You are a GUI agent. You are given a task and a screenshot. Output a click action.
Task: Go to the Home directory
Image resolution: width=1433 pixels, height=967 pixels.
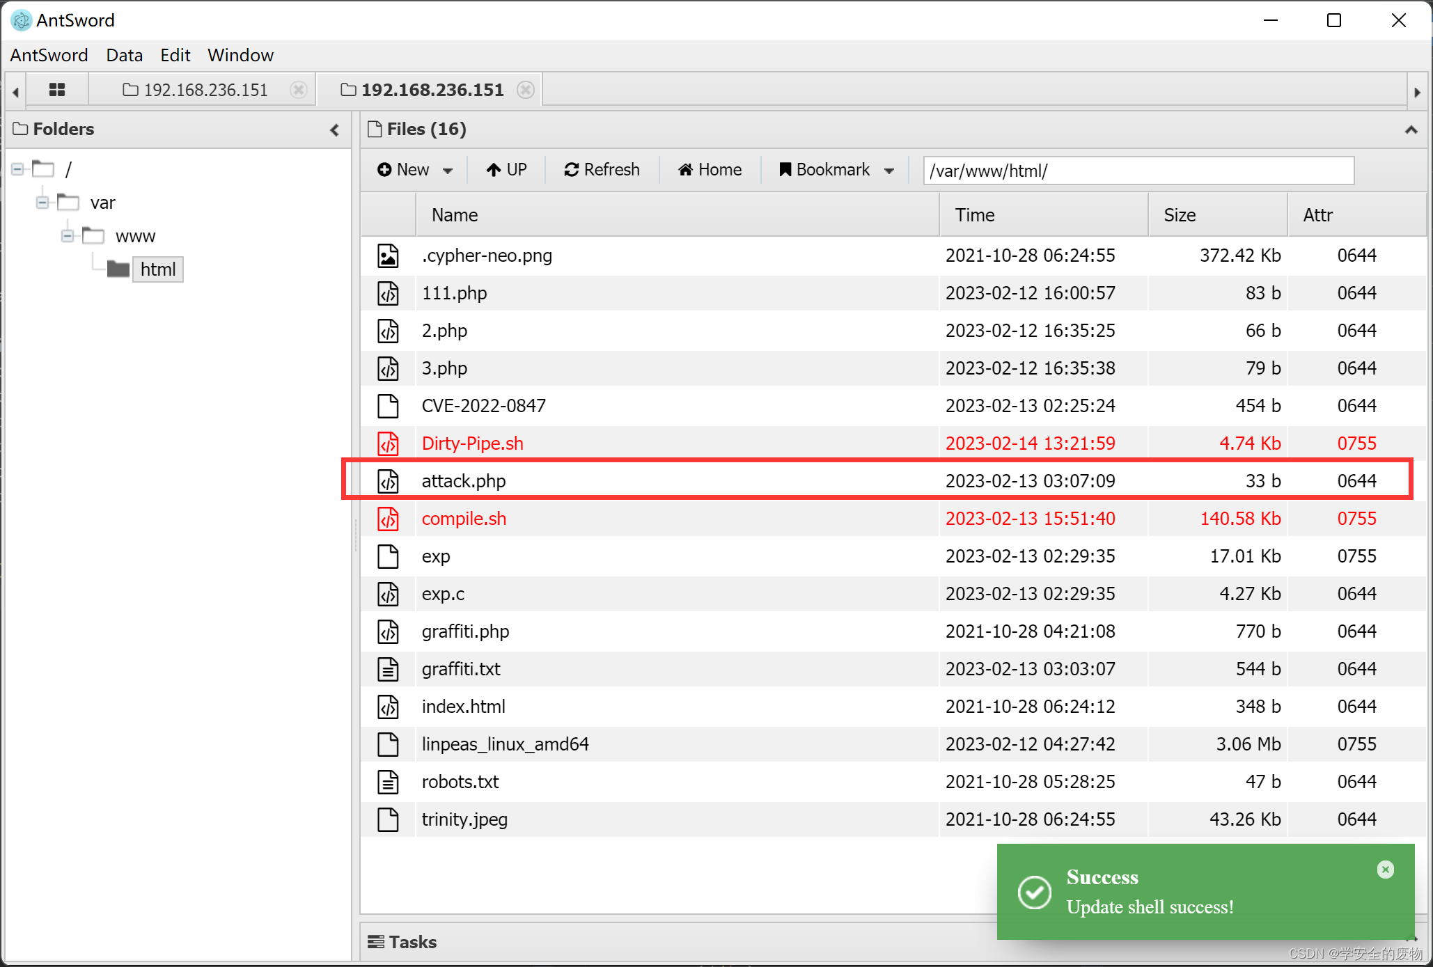(710, 170)
